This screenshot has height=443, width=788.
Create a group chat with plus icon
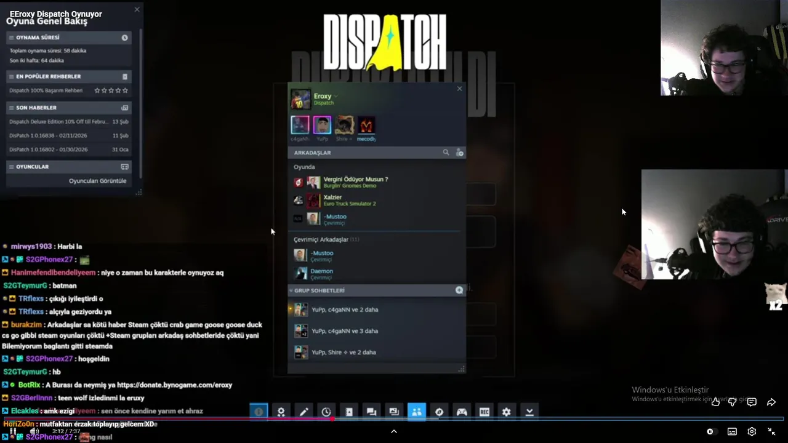point(459,290)
